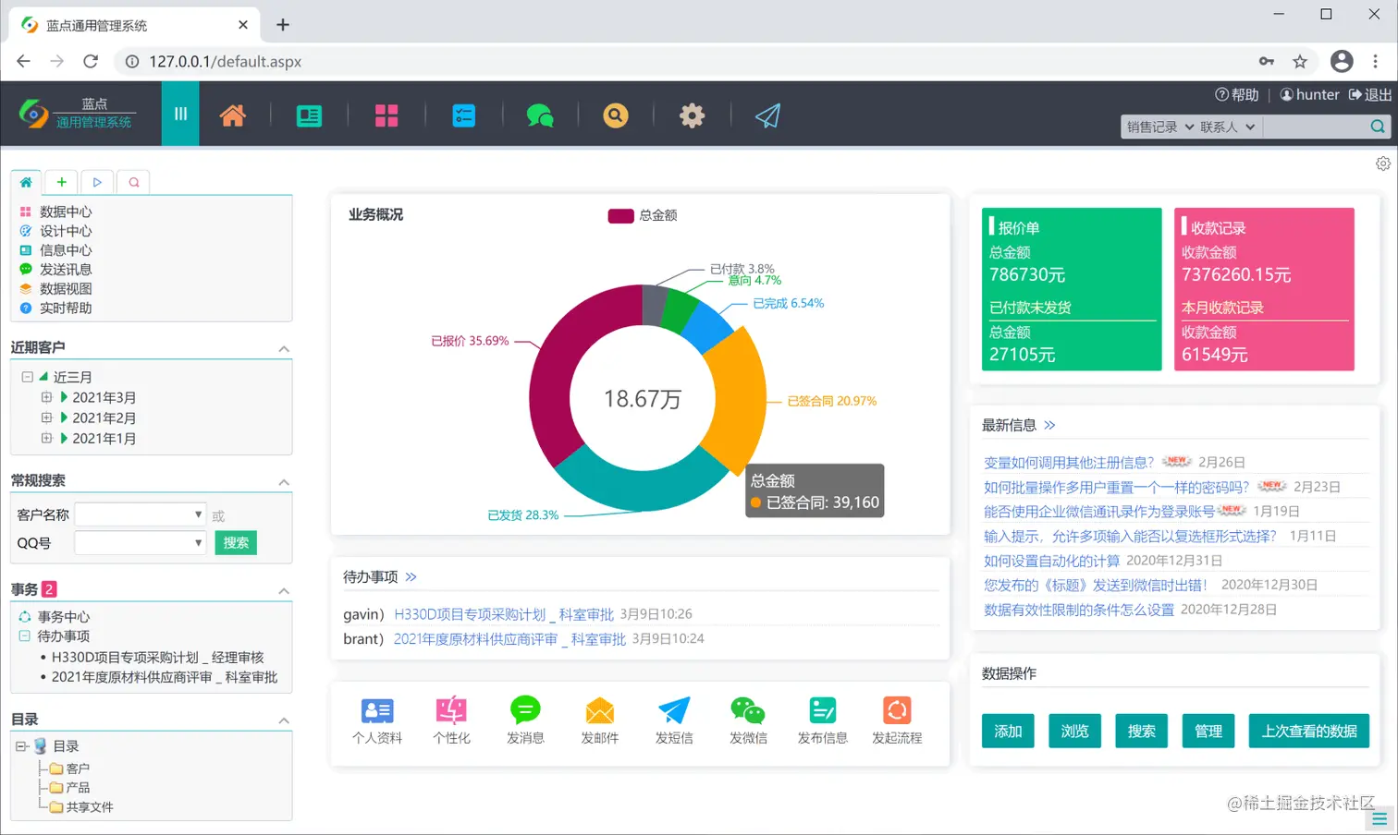
Task: Select the sidebar search tab
Action: coord(134,182)
